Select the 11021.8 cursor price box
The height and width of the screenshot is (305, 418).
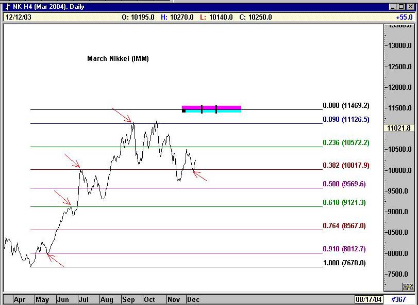(399, 128)
